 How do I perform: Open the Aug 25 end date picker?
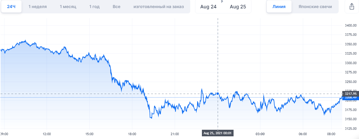click(x=238, y=7)
